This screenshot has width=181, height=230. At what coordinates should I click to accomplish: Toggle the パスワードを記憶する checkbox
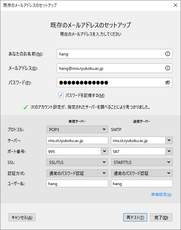61,95
